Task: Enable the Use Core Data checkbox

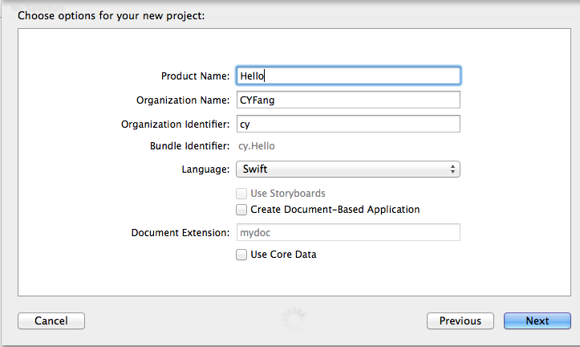Action: tap(241, 255)
